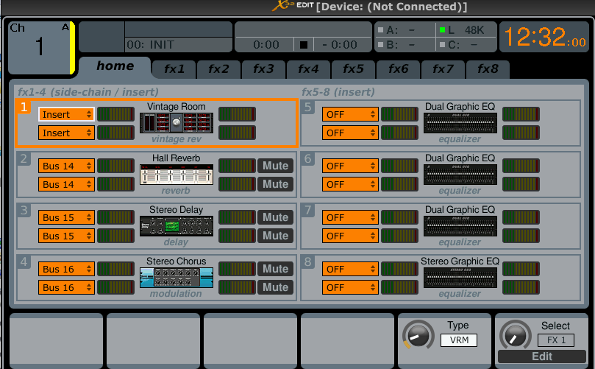Mute Stereo Chorus upper return
Viewport: 595px width, 369px height.
(x=276, y=269)
